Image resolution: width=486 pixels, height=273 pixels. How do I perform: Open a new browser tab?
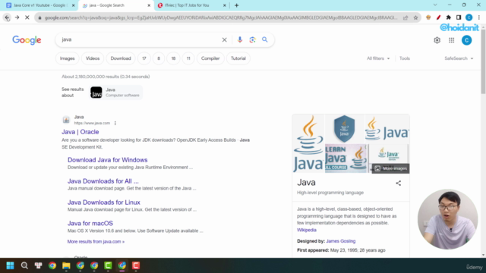click(236, 5)
